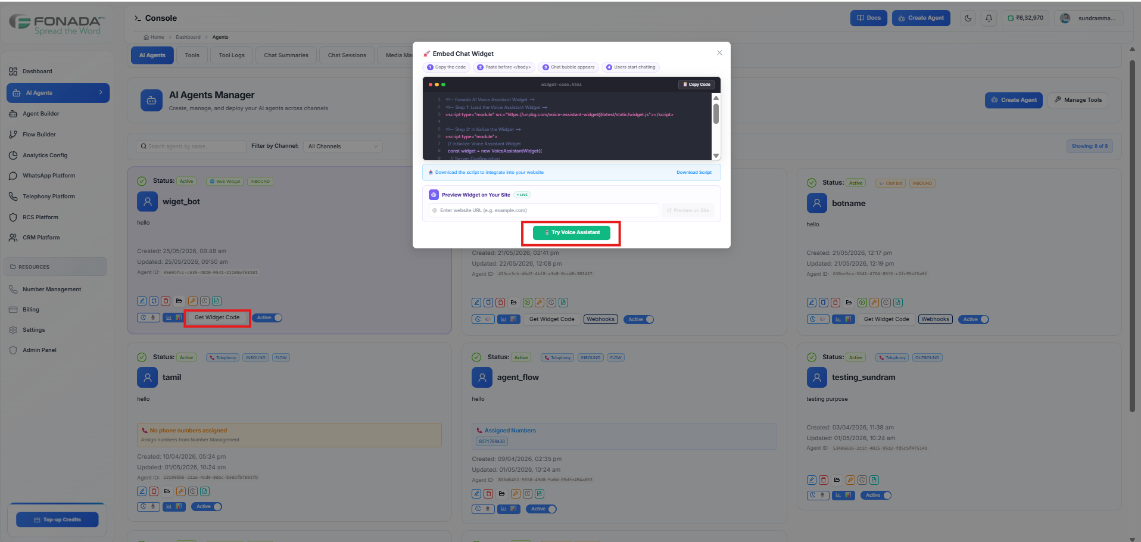Click the duplicate icon on wiget_bot
Screen dimensions: 1141x542
154,301
